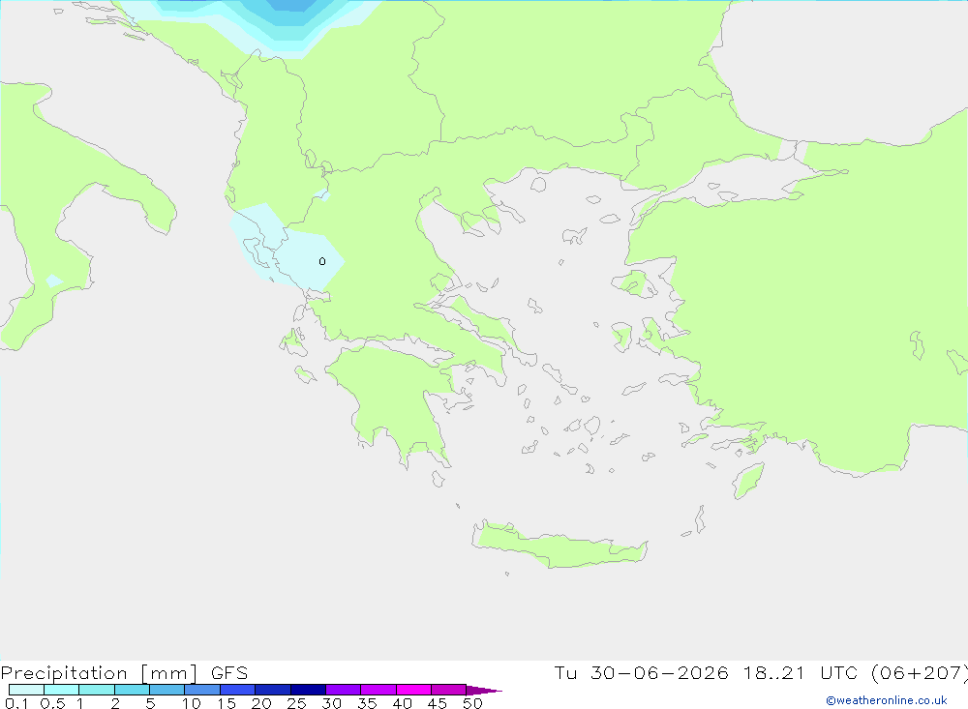Pick the 25–30 mm navy legend swatch
The height and width of the screenshot is (709, 968).
coord(308,690)
